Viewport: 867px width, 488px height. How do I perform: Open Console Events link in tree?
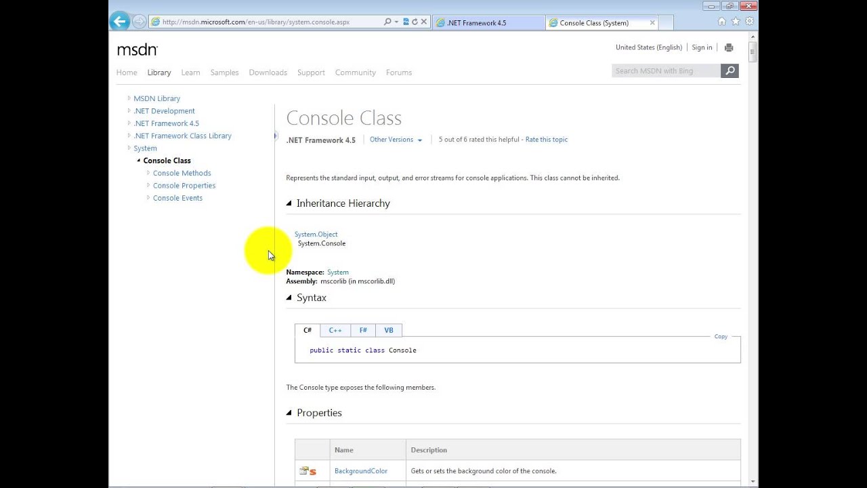(177, 198)
